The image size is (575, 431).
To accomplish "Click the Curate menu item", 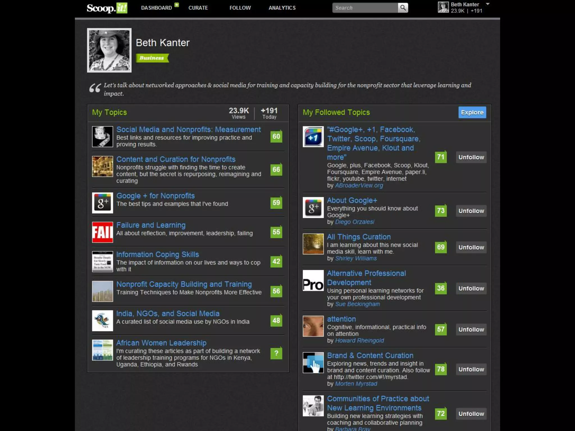I will tap(198, 8).
